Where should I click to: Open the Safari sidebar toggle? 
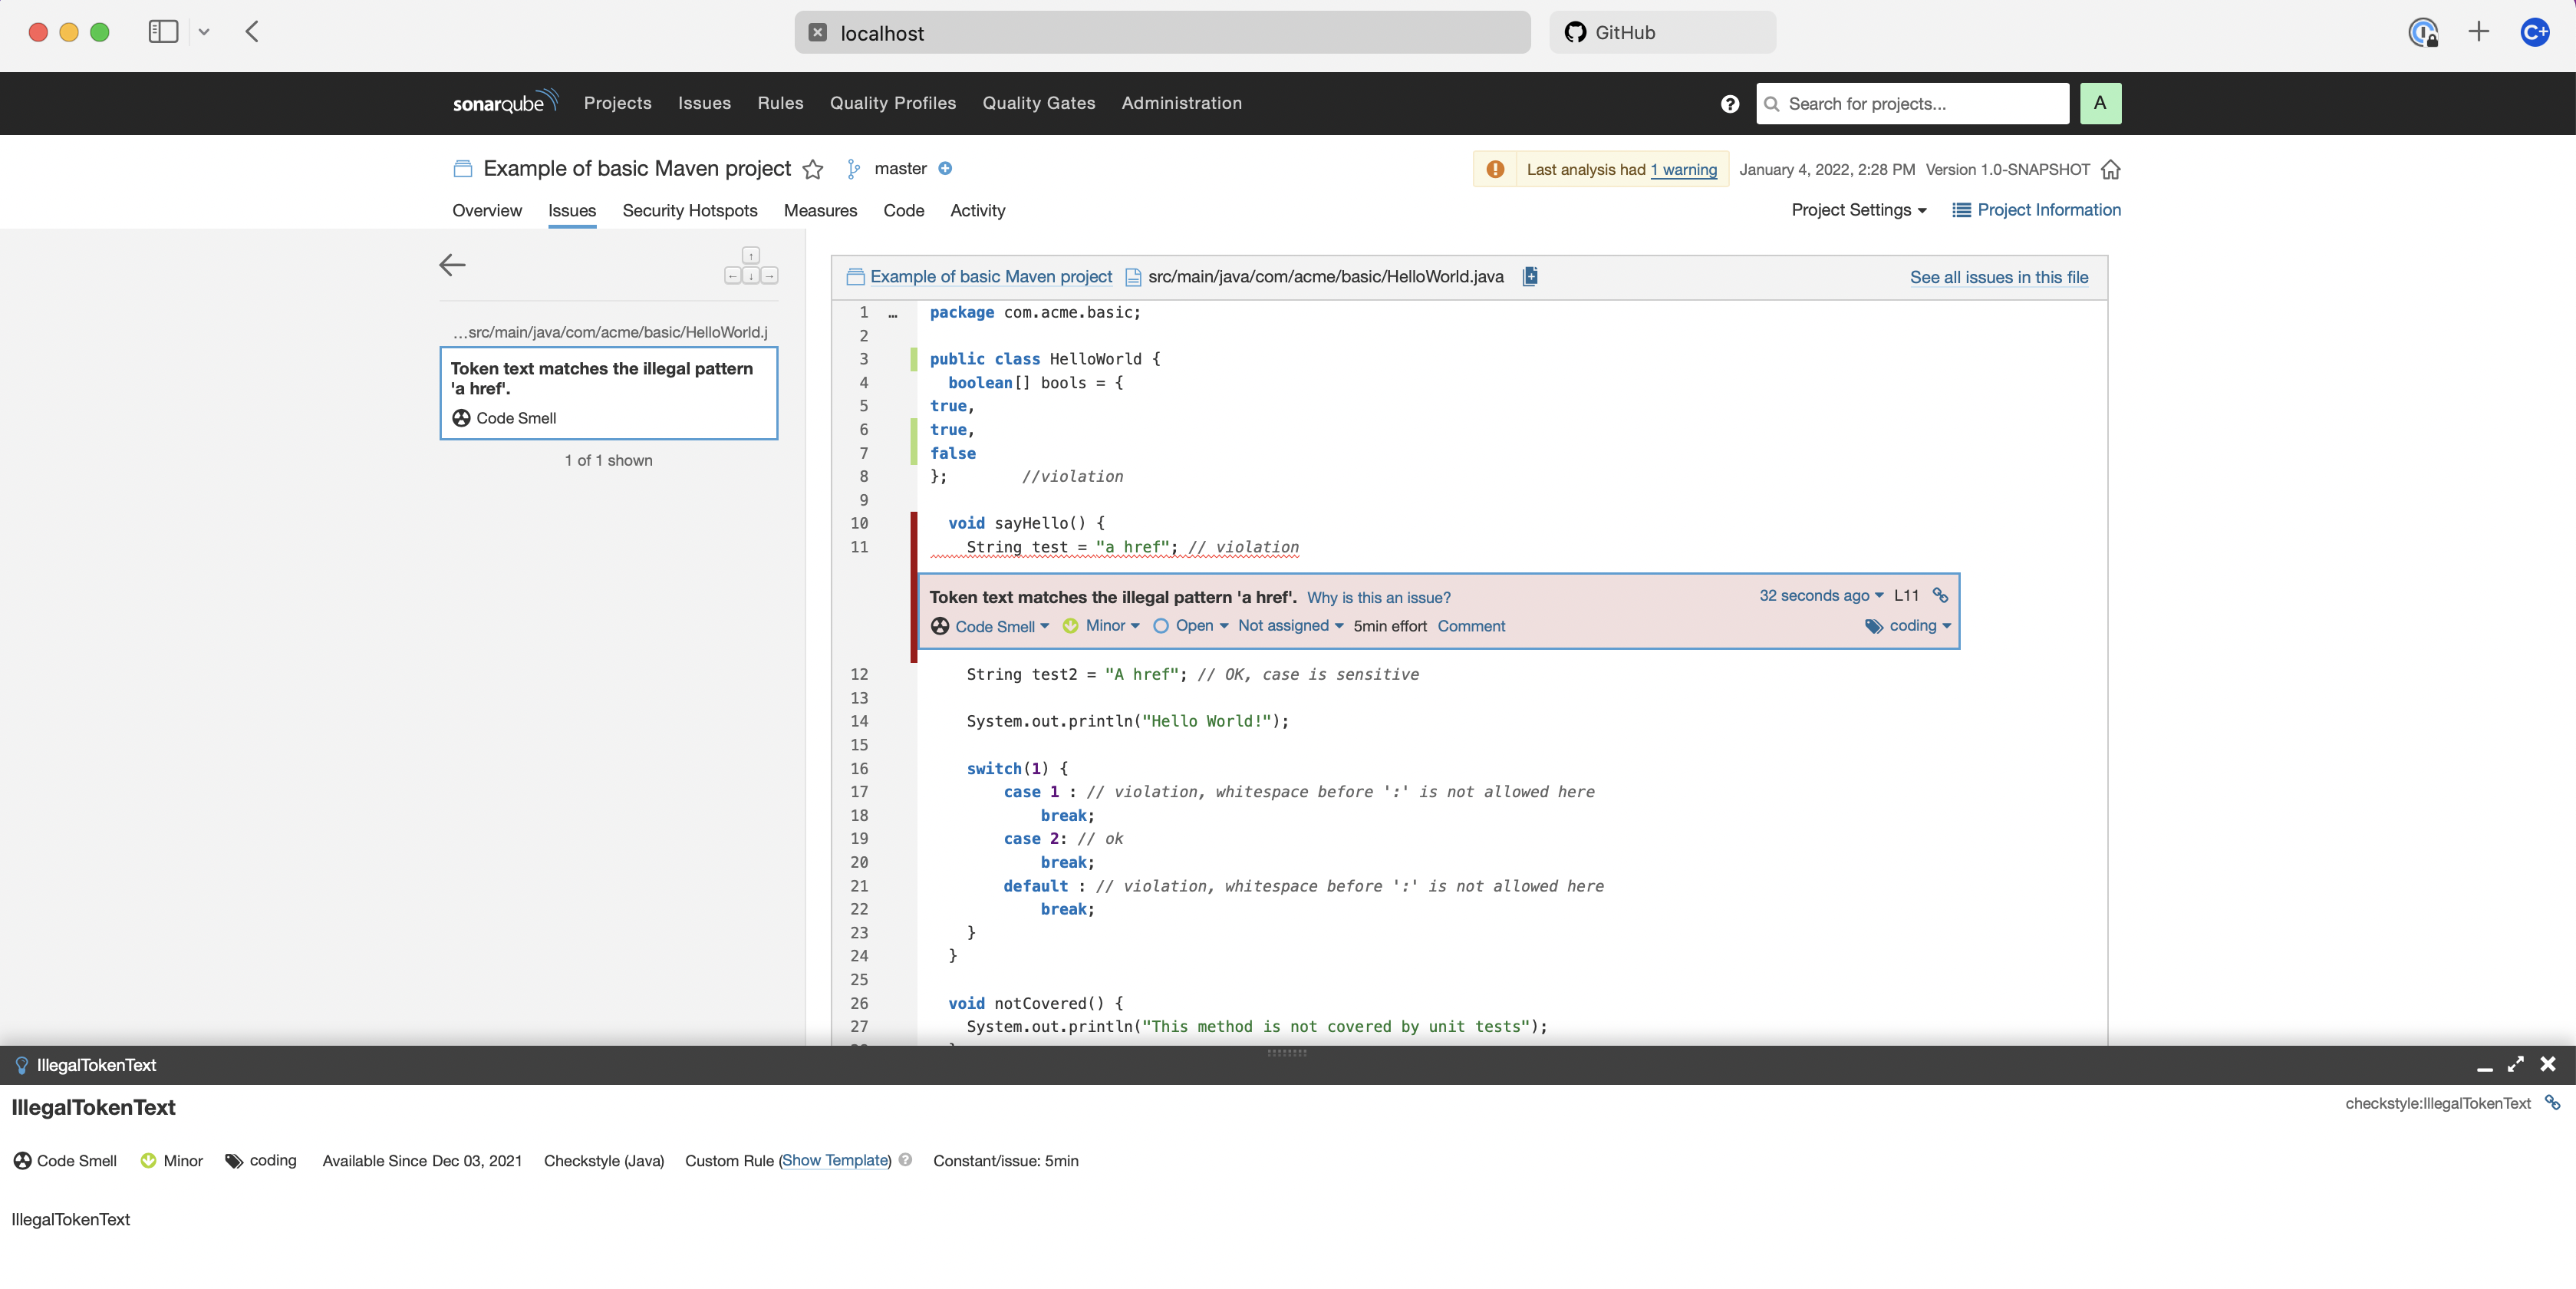pyautogui.click(x=163, y=32)
